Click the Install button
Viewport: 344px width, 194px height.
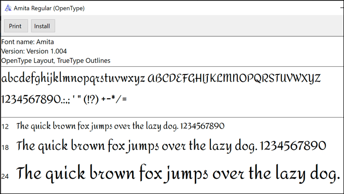pos(43,26)
